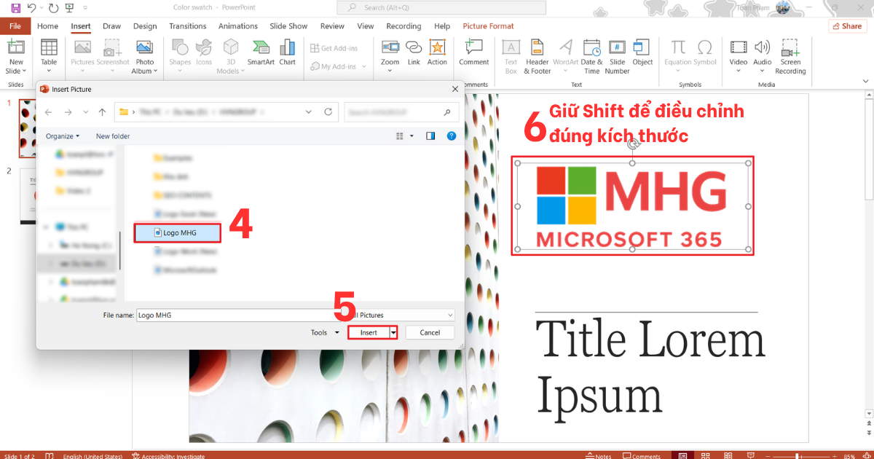Insert Slide Number
Screen dimensions: 874x459
pyautogui.click(x=617, y=57)
